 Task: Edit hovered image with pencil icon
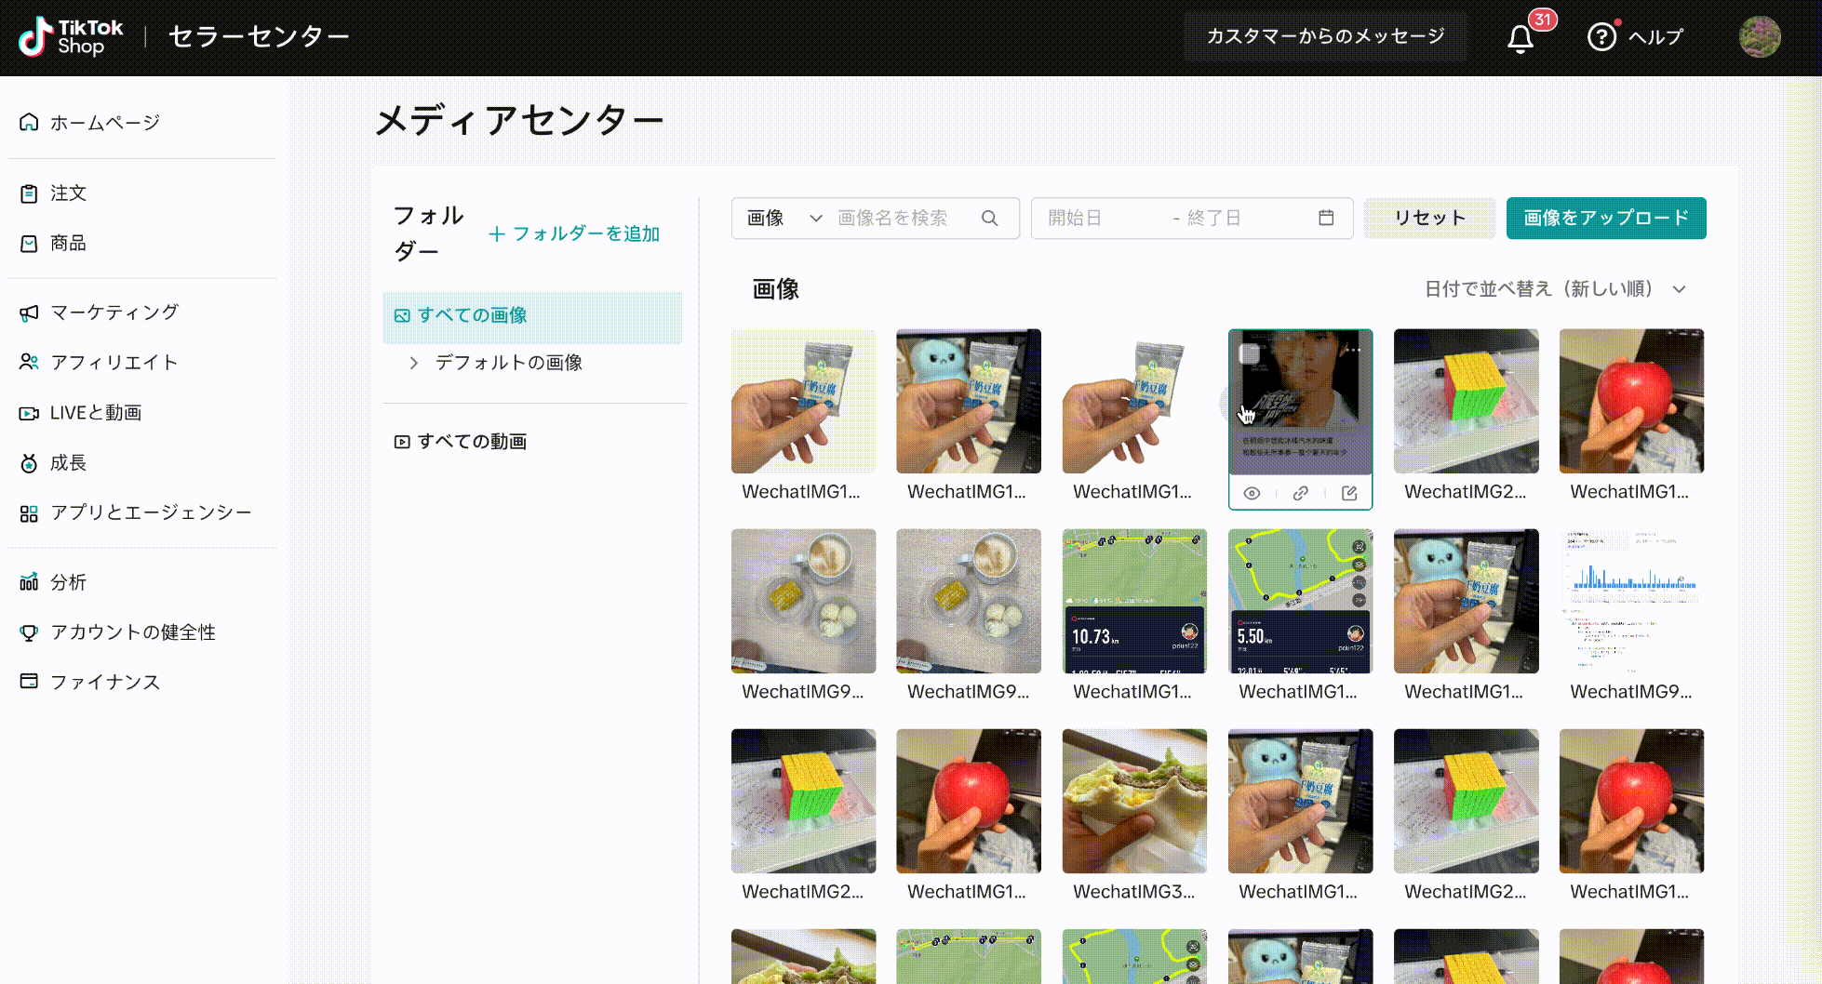click(x=1349, y=493)
